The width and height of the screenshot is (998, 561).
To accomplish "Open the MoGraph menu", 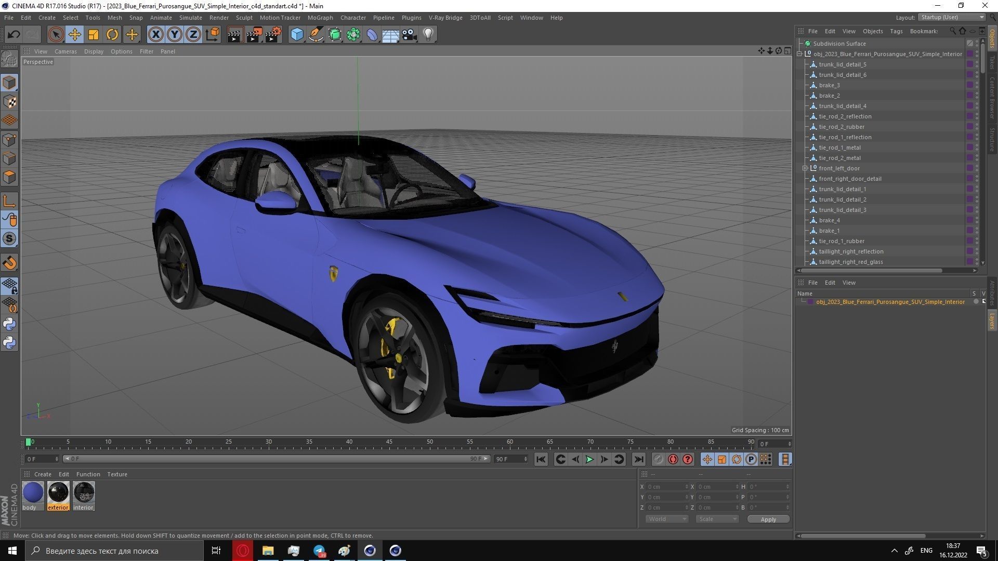I will [320, 17].
